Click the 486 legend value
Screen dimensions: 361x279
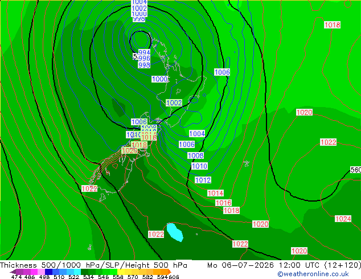click(29, 277)
